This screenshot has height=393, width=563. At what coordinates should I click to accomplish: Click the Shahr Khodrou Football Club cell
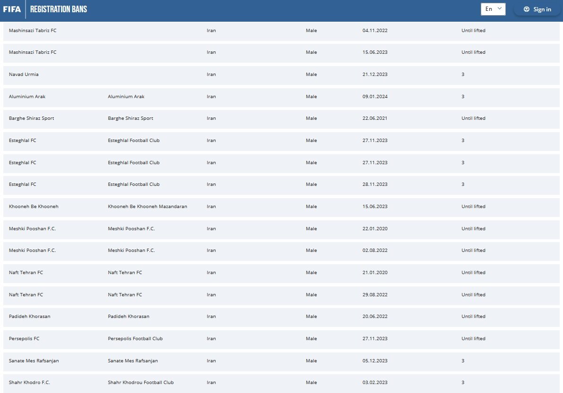click(140, 383)
